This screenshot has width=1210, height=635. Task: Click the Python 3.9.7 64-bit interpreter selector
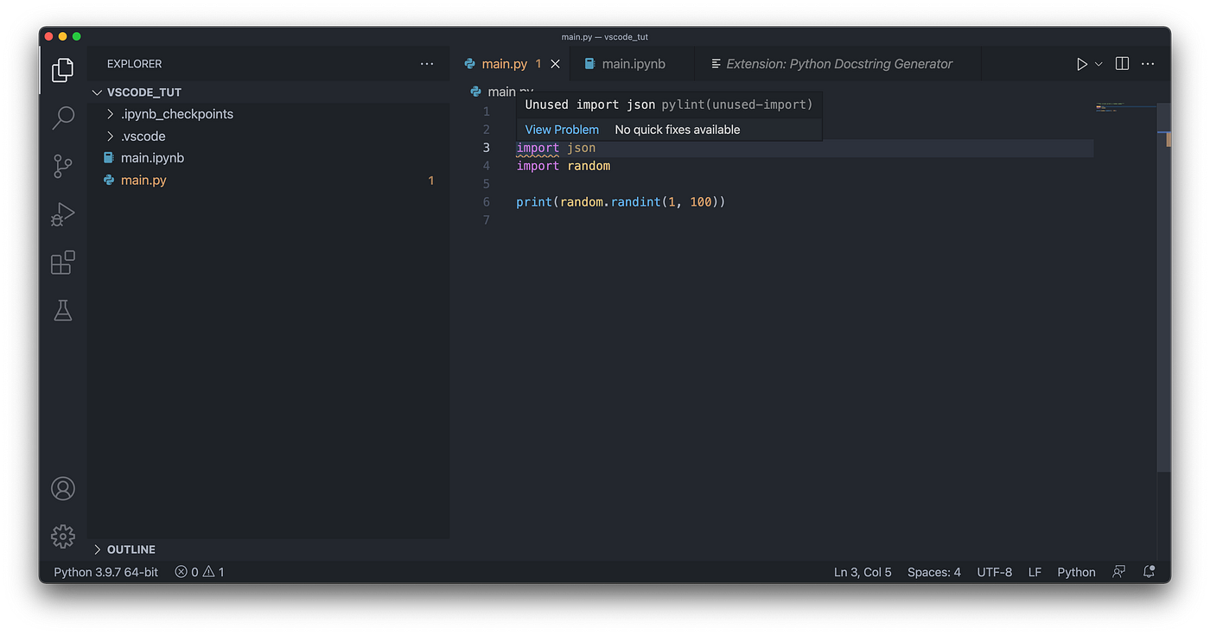(105, 571)
